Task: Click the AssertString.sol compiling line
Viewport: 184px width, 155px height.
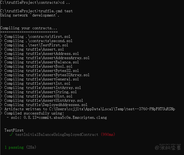Action: point(40,92)
